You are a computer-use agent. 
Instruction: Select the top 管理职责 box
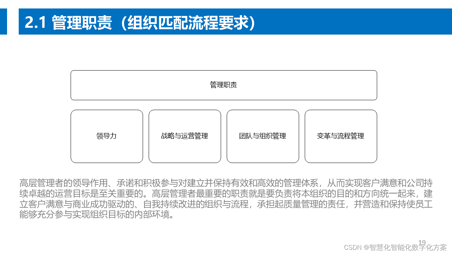(x=224, y=85)
